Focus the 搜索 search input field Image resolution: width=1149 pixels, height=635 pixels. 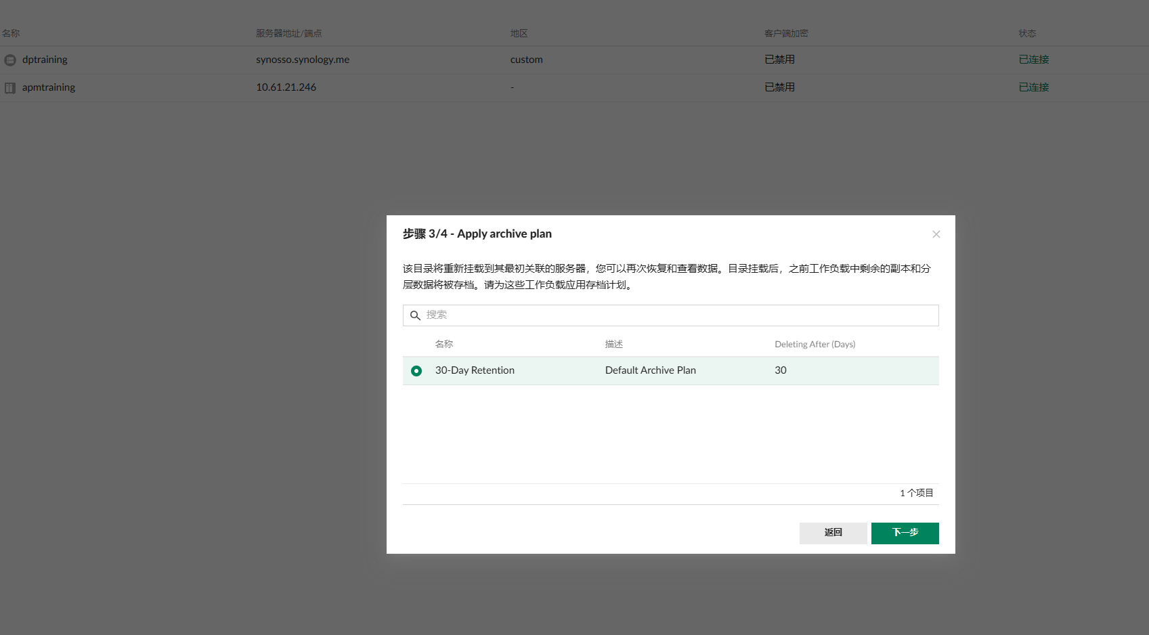pyautogui.click(x=677, y=315)
